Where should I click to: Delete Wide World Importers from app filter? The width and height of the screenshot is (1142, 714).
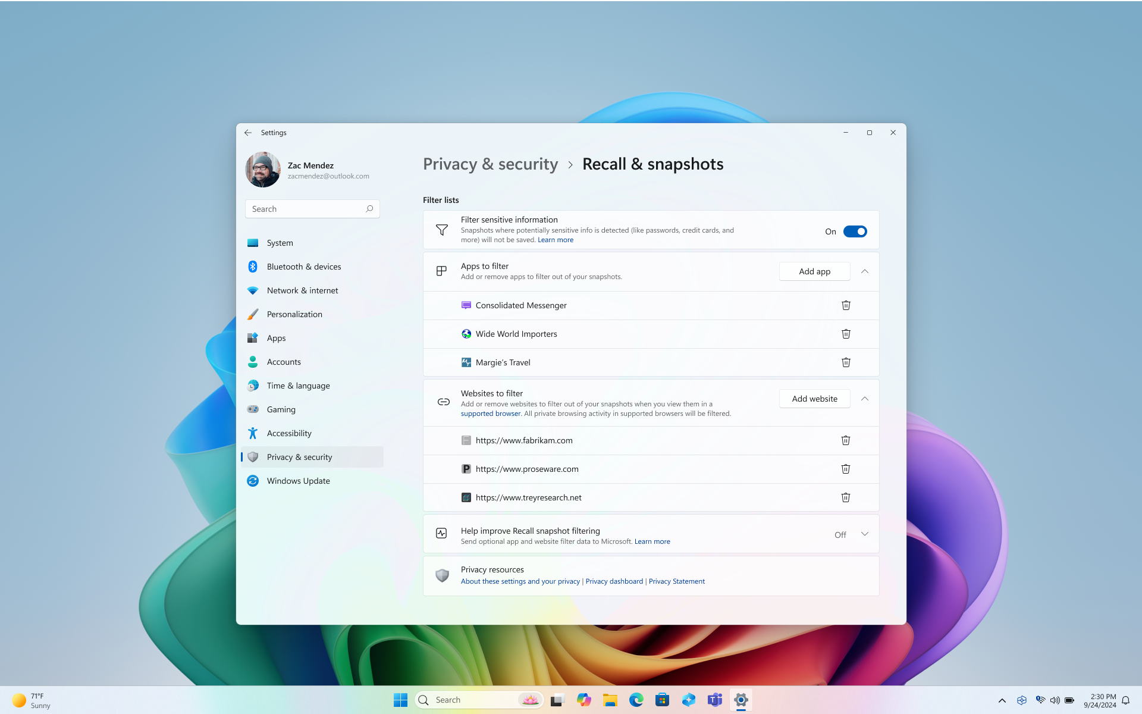[845, 334]
